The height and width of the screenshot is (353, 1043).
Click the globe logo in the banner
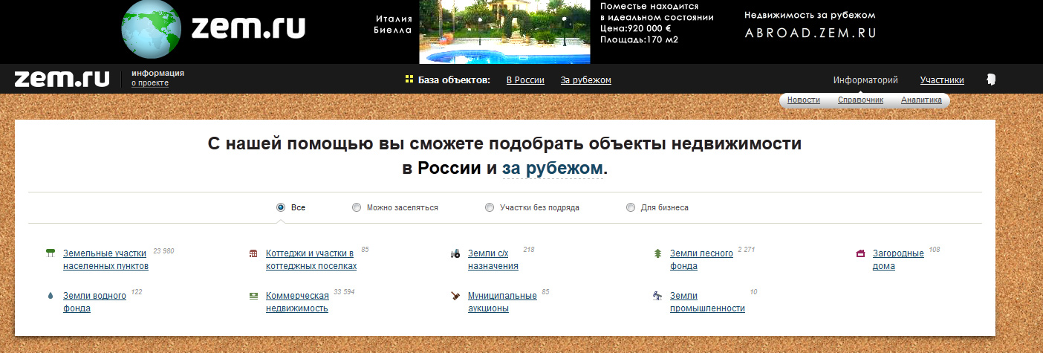tap(152, 30)
